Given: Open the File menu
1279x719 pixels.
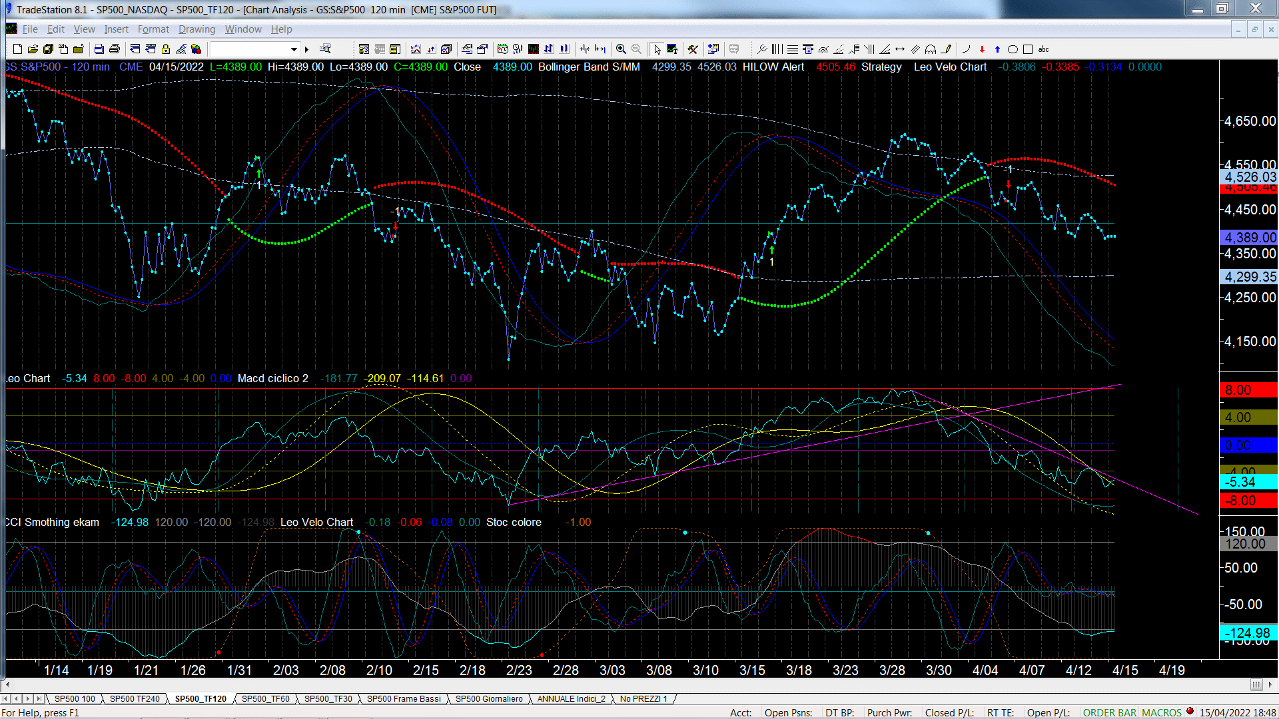Looking at the screenshot, I should tap(30, 29).
